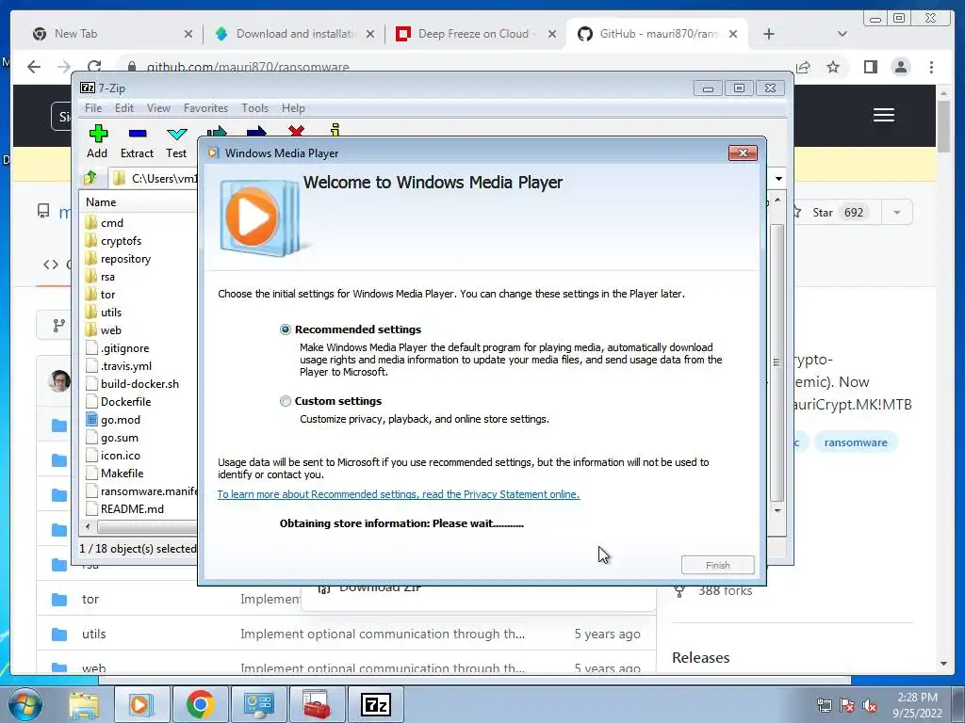This screenshot has height=723, width=965.
Task: Select the tor folder in 7-Zip list
Action: 107,294
